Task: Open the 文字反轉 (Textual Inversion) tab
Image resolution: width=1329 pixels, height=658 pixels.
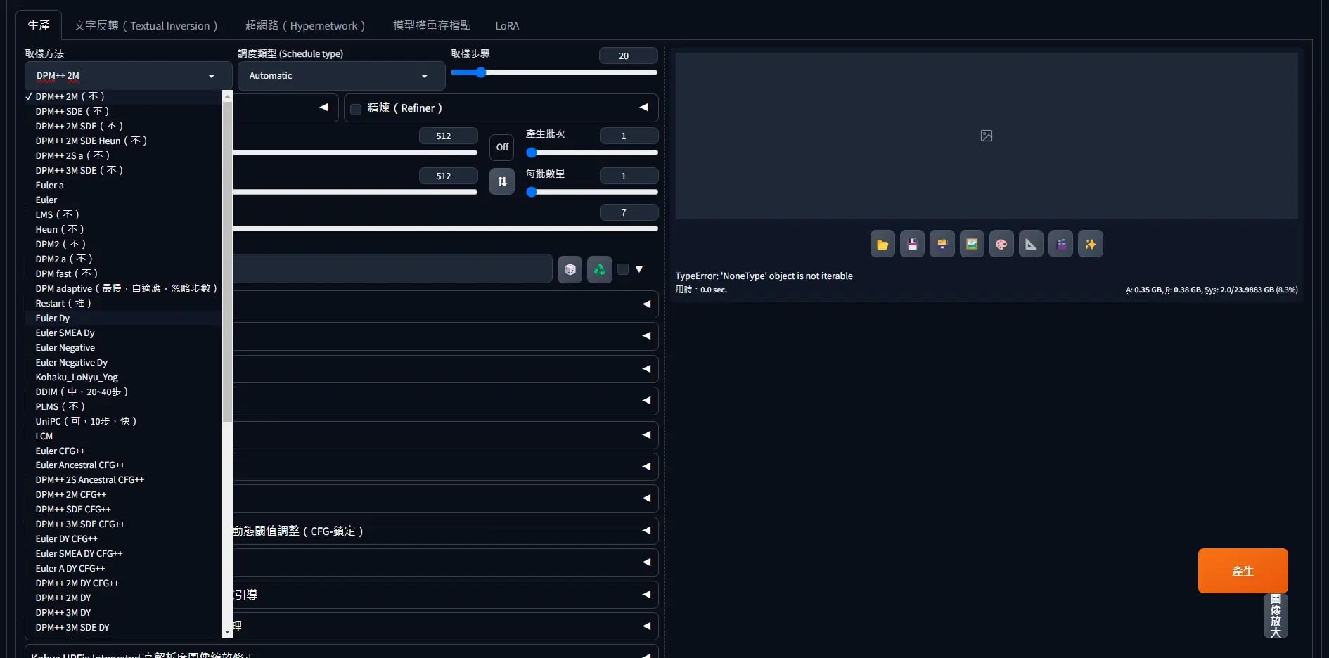Action: 146,26
